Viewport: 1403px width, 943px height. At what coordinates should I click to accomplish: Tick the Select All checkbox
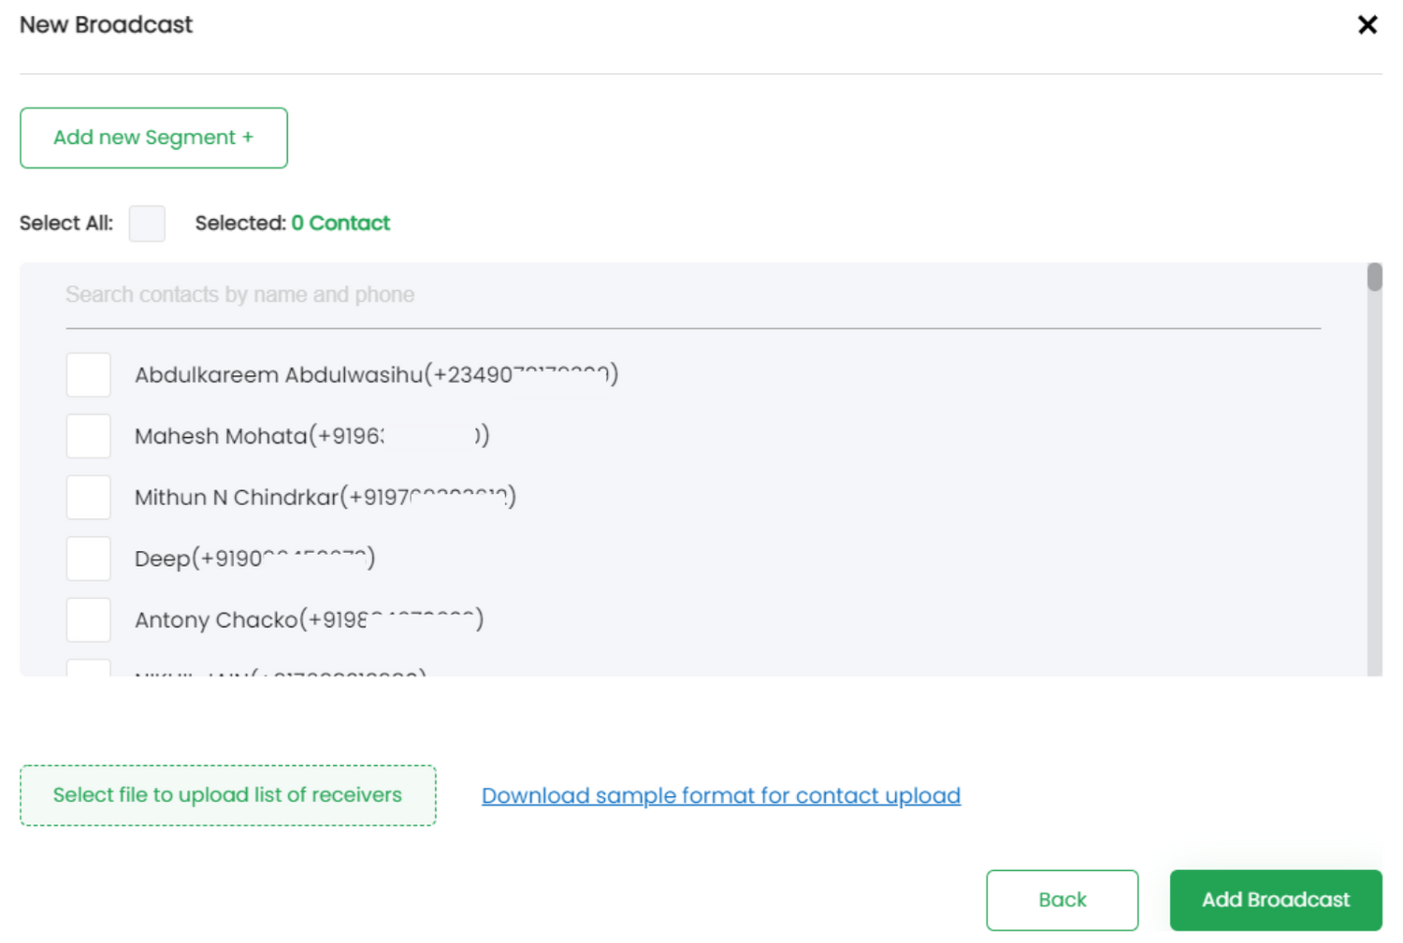point(147,224)
